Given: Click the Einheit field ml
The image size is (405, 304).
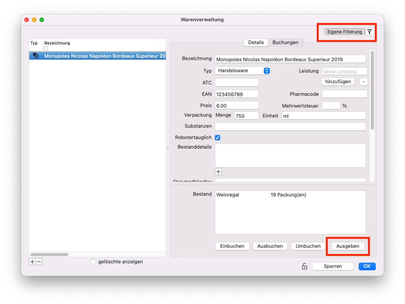Looking at the screenshot, I should pyautogui.click(x=324, y=116).
